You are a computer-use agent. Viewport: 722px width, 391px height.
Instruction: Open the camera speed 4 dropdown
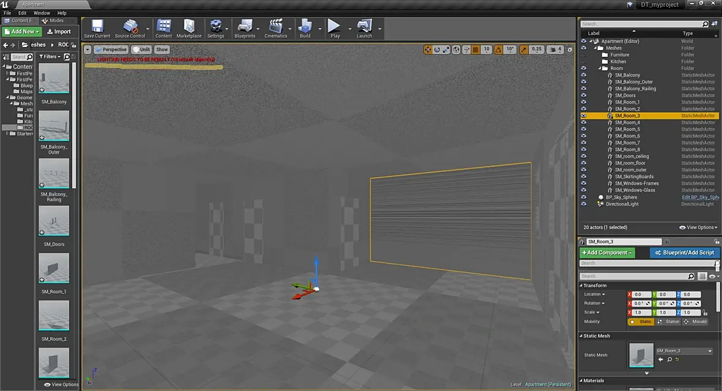tap(556, 50)
